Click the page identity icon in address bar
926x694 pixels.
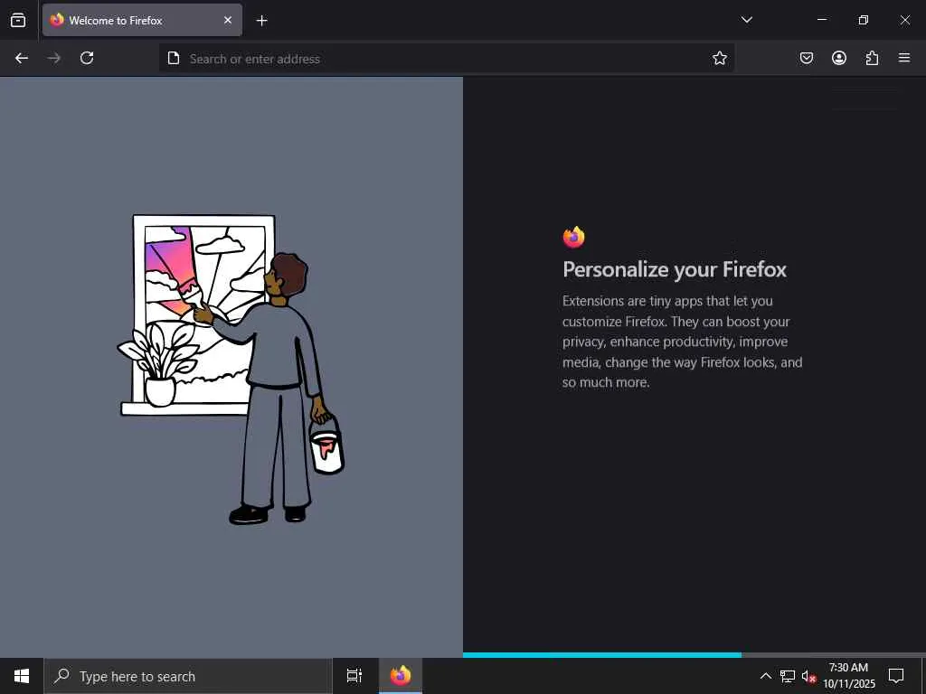[x=173, y=58]
